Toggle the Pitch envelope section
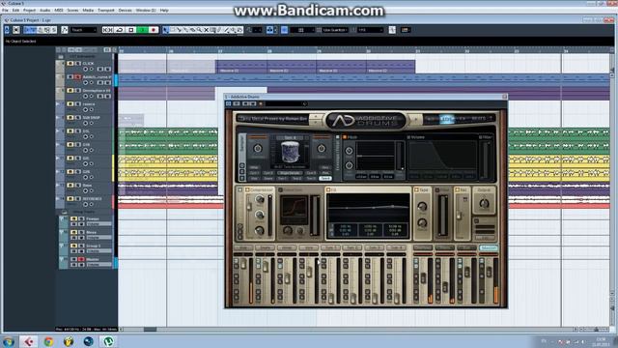The height and width of the screenshot is (348, 618). 345,137
